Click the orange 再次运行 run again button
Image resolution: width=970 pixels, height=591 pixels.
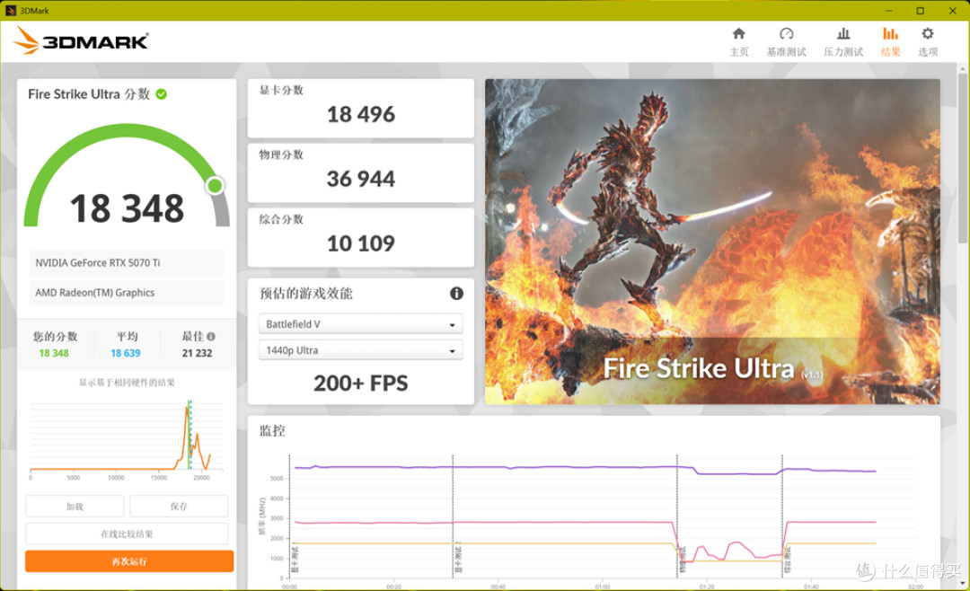tap(129, 561)
